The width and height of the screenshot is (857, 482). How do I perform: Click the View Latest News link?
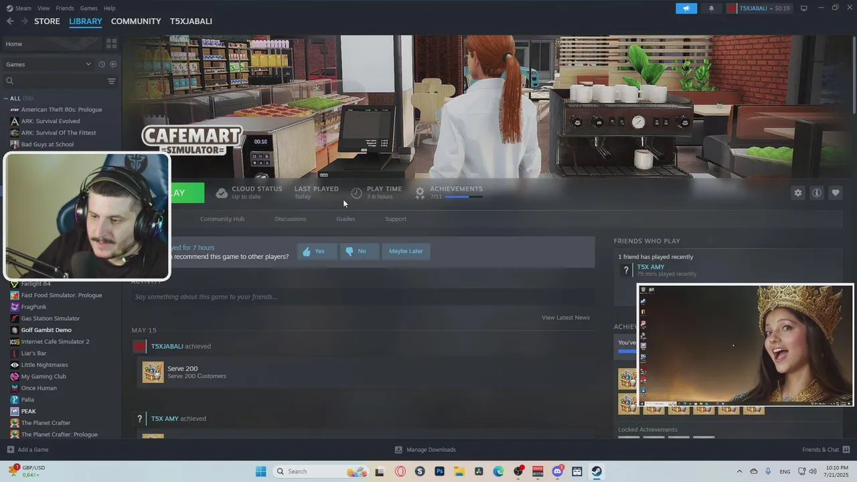coord(566,317)
